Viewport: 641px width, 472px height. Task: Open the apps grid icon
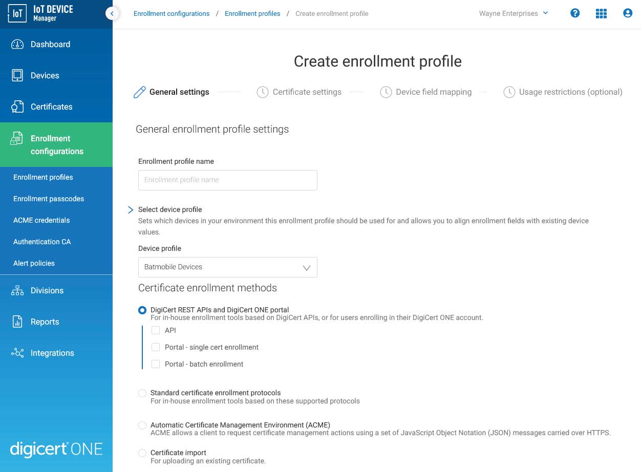click(601, 14)
